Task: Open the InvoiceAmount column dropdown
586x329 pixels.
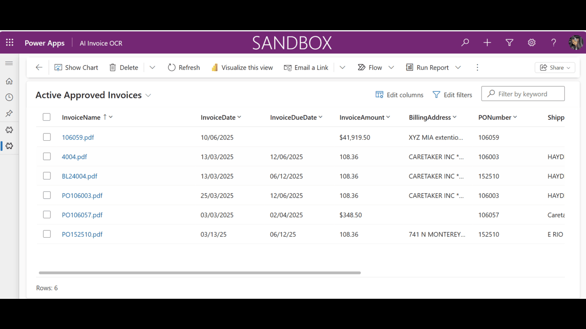Action: coord(388,117)
